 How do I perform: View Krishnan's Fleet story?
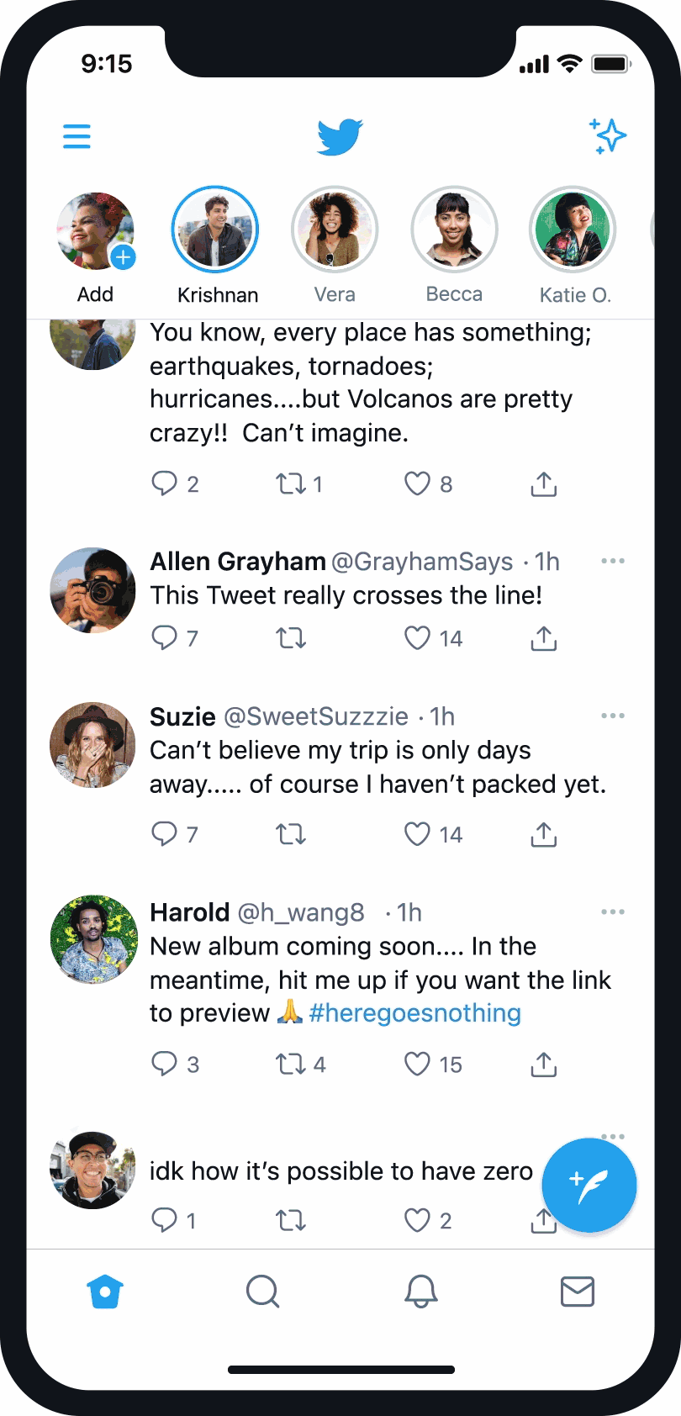pos(215,230)
